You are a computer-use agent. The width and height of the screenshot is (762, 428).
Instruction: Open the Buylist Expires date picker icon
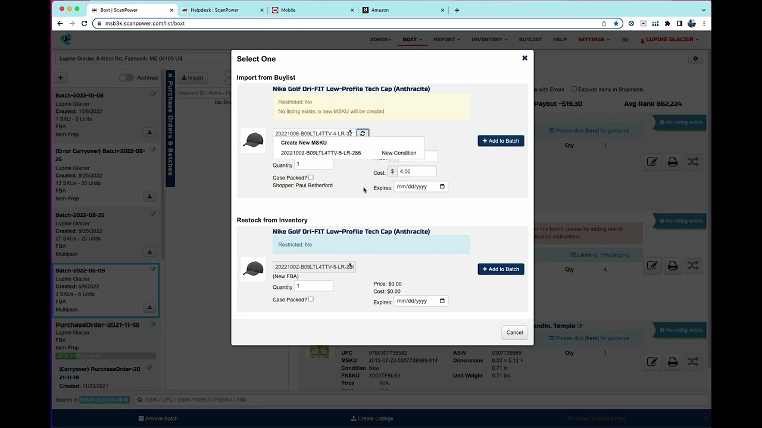click(442, 187)
